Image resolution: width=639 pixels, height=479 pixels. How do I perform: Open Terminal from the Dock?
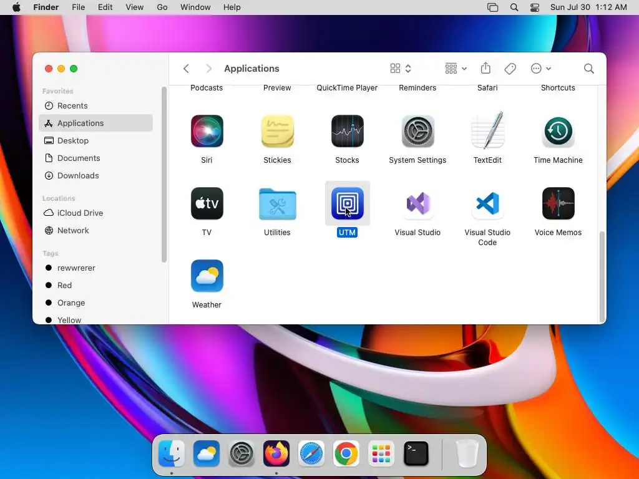(416, 453)
